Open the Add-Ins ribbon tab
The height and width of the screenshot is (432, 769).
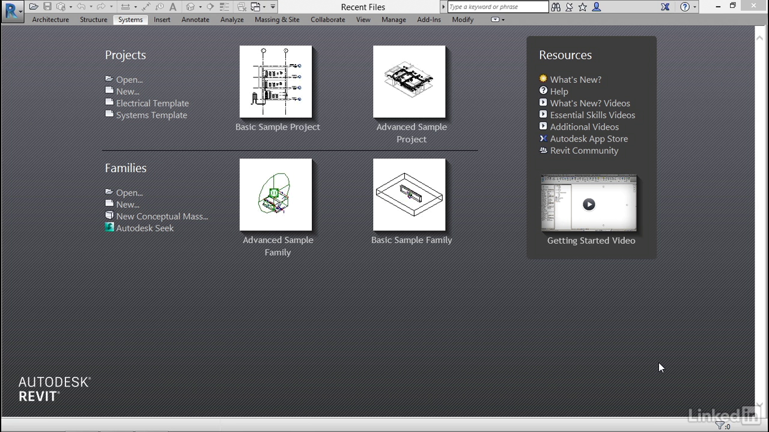429,19
